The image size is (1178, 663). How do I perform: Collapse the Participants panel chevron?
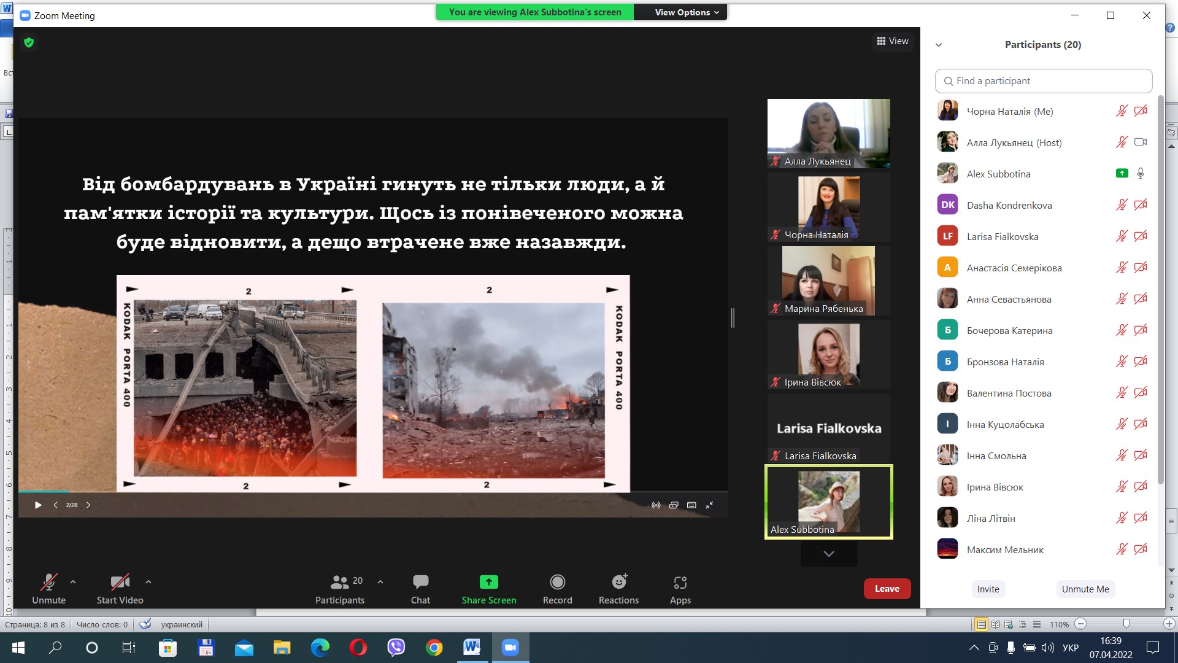click(x=939, y=45)
